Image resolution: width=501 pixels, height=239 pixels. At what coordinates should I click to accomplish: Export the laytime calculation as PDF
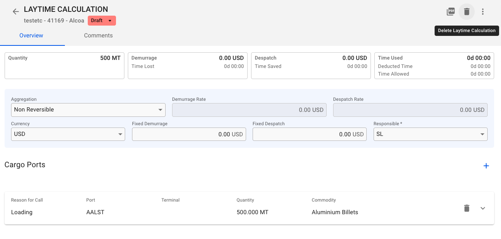[451, 11]
